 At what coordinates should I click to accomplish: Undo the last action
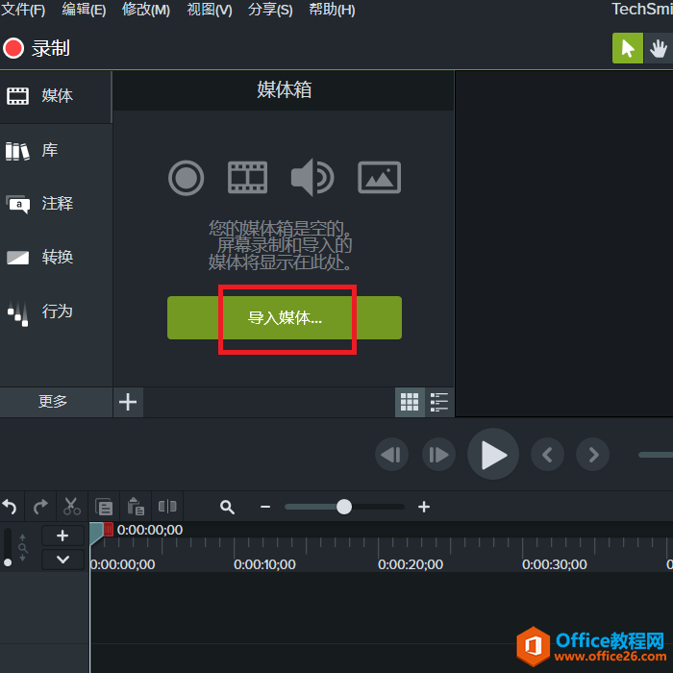pos(10,507)
